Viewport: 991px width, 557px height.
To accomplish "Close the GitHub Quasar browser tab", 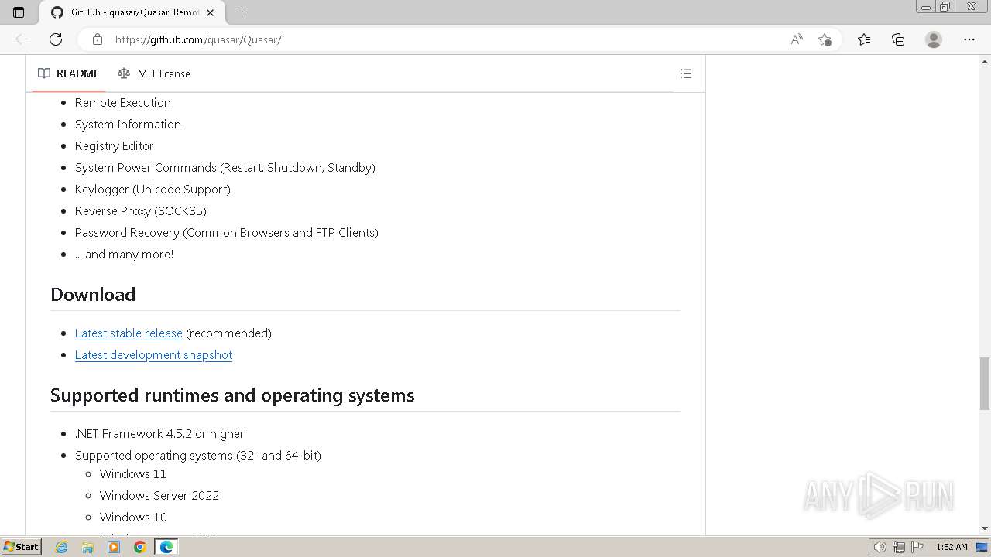I will (x=210, y=12).
